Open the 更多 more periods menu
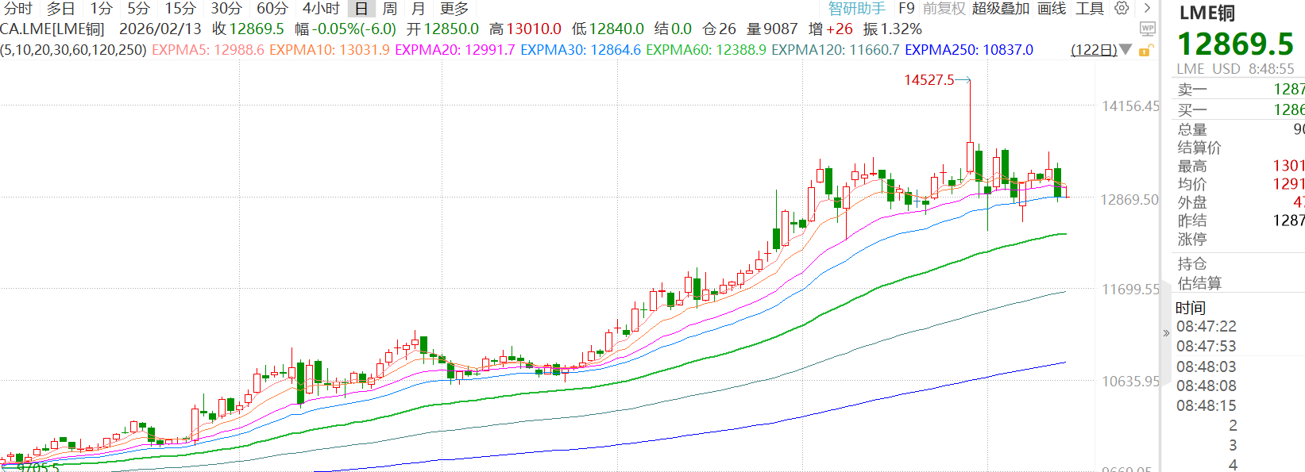 coord(454,8)
